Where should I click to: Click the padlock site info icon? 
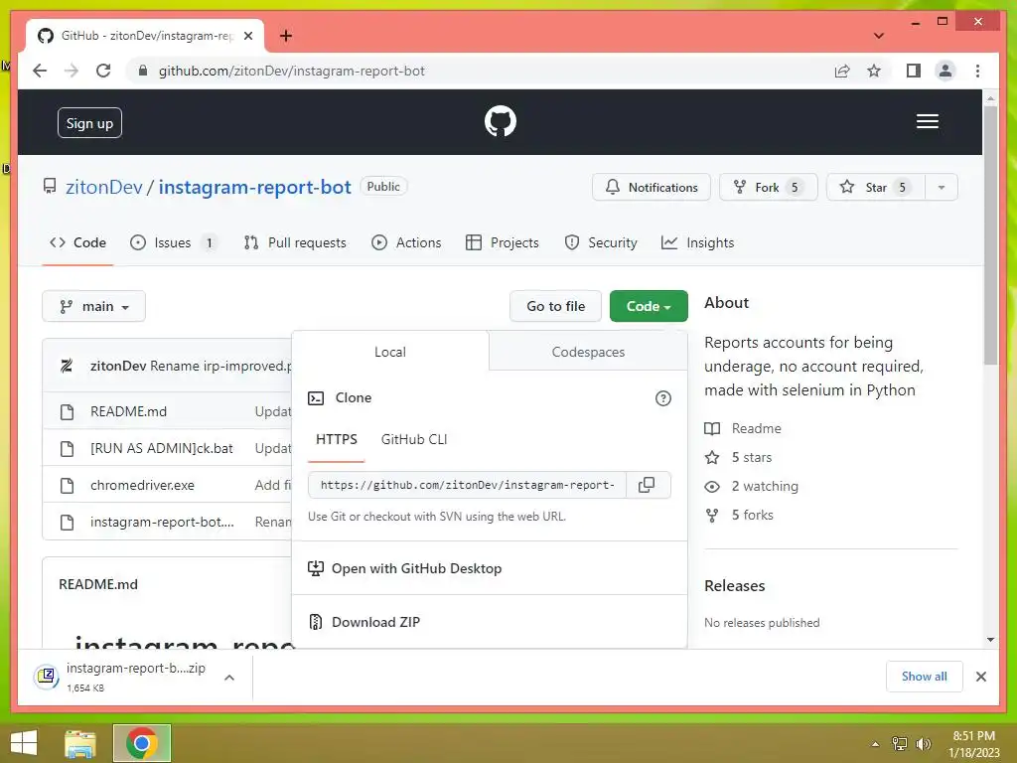(143, 71)
